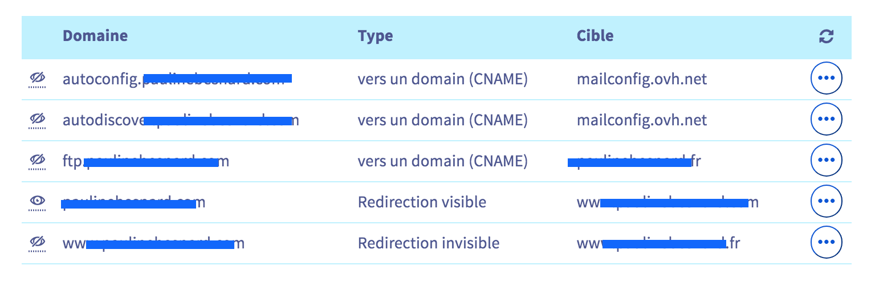Toggle hidden-eye icon on ftp row
871x294 pixels.
tap(37, 161)
